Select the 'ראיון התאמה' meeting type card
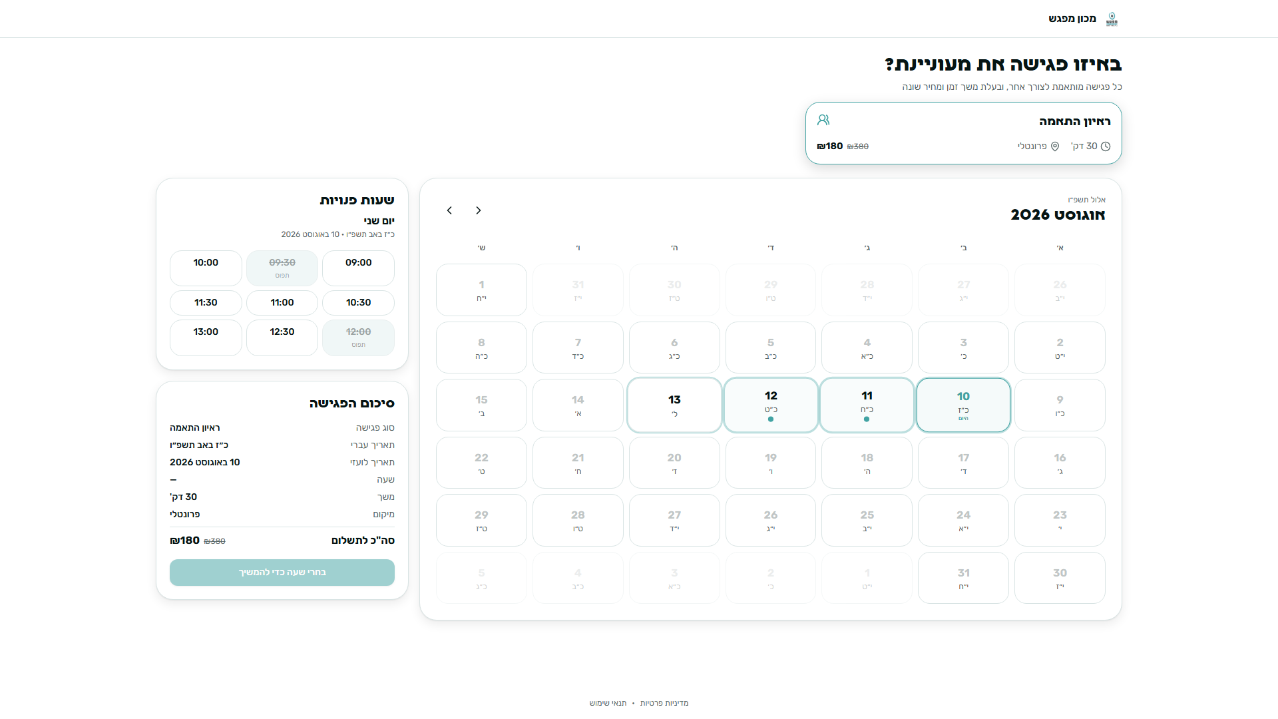Screen dimensions: 1278x719 point(963,133)
